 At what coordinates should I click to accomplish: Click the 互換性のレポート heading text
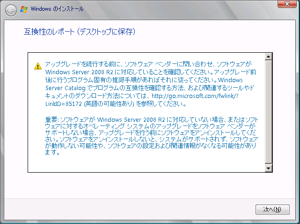tap(80, 31)
